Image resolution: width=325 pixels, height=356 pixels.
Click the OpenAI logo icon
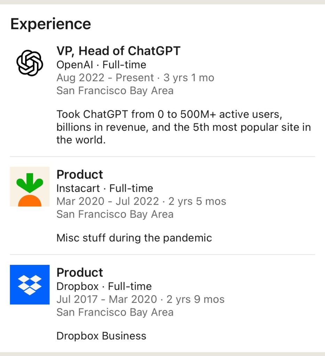pos(30,63)
